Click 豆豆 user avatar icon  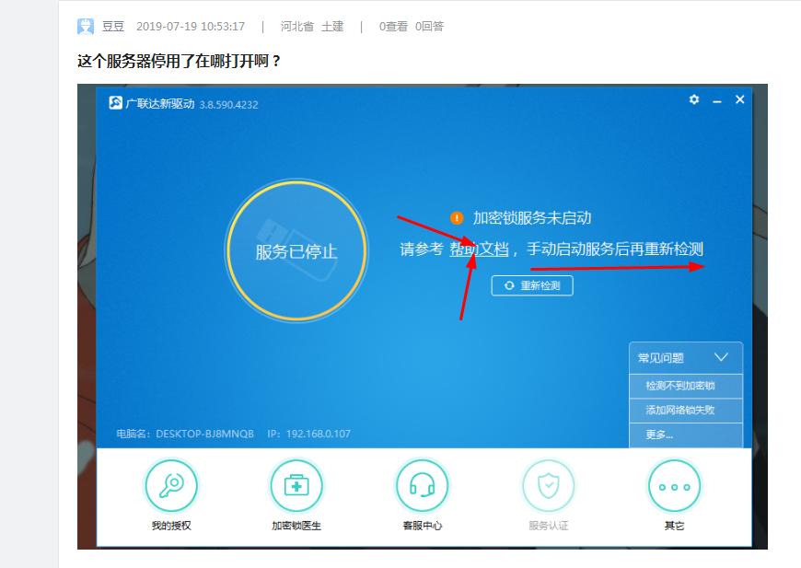coord(86,26)
